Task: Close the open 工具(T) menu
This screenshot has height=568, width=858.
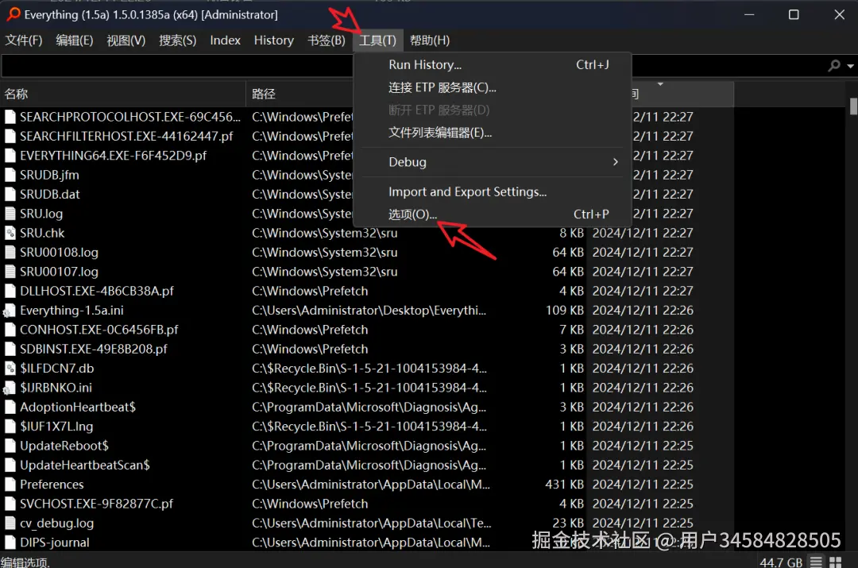Action: tap(377, 41)
